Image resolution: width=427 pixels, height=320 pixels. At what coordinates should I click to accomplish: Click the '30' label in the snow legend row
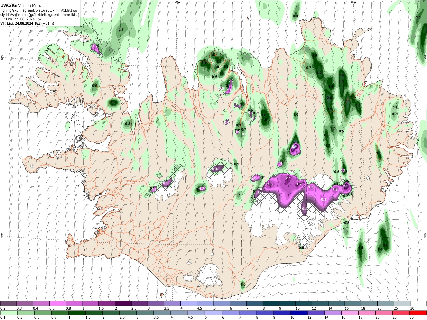[412, 308]
